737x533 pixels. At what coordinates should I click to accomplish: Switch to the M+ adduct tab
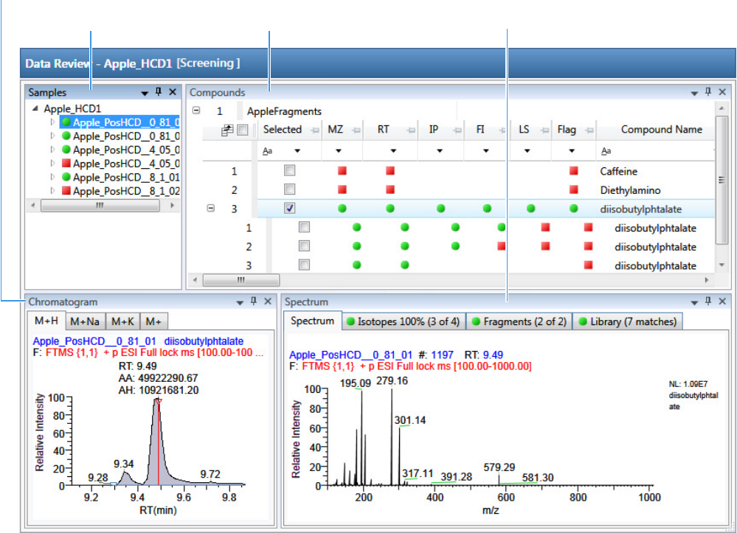click(x=153, y=321)
